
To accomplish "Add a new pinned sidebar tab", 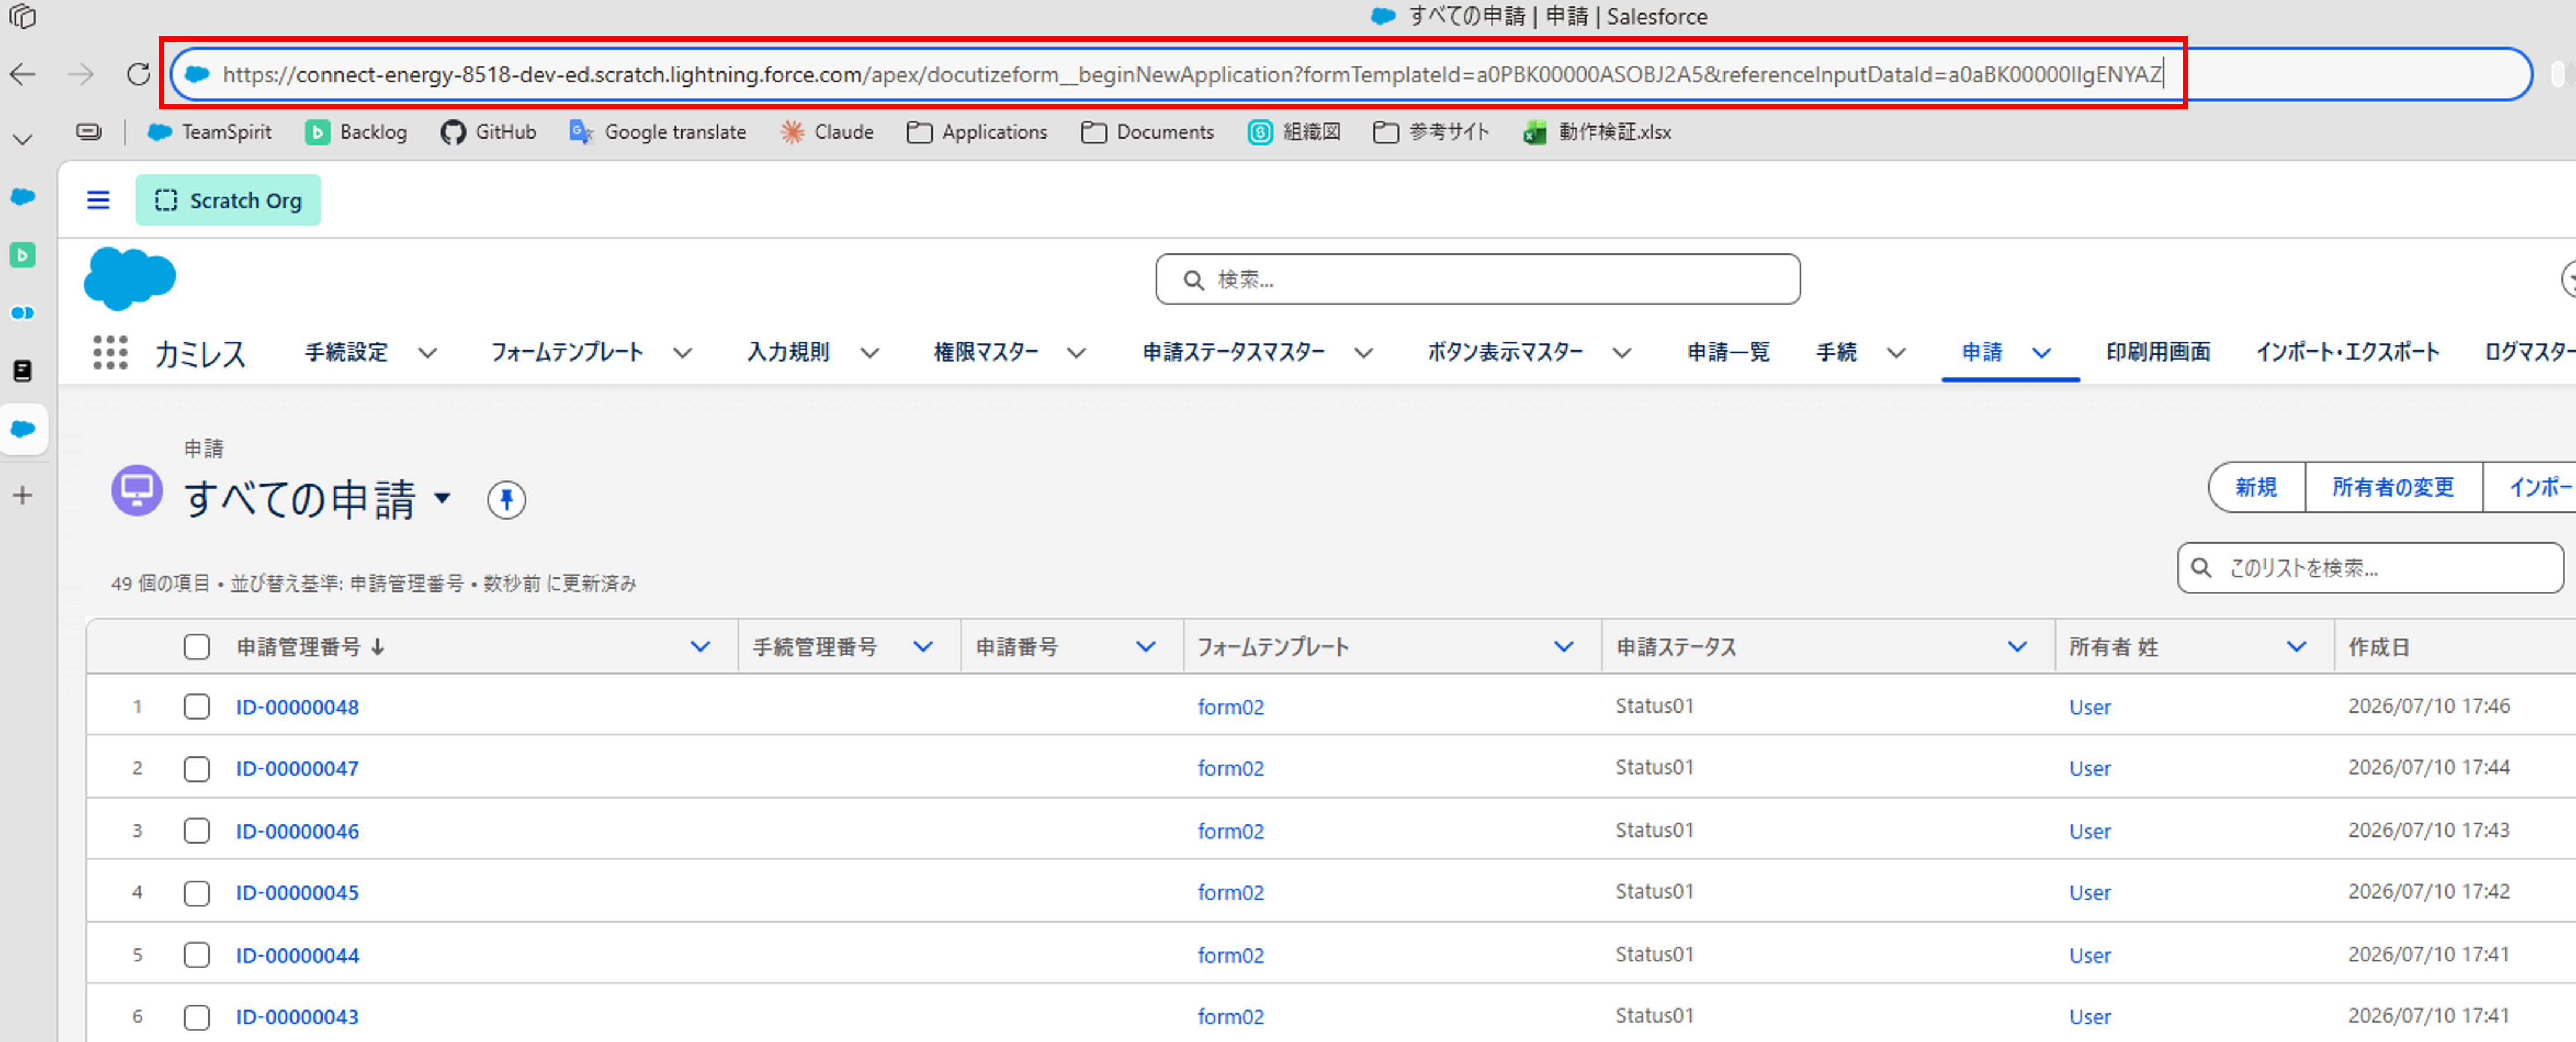I will point(22,494).
